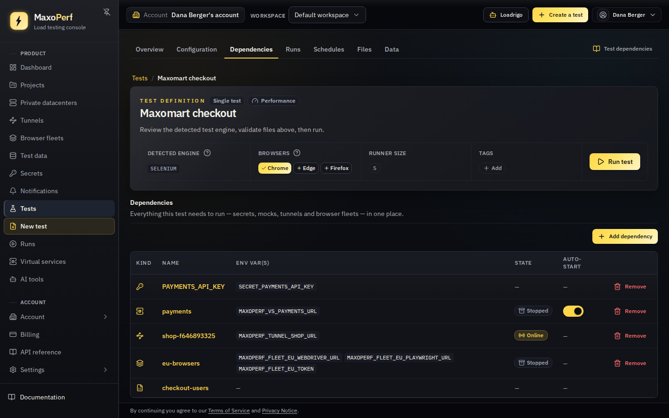The image size is (669, 418).
Task: Click the file icon for checkout-users
Action: pos(140,388)
